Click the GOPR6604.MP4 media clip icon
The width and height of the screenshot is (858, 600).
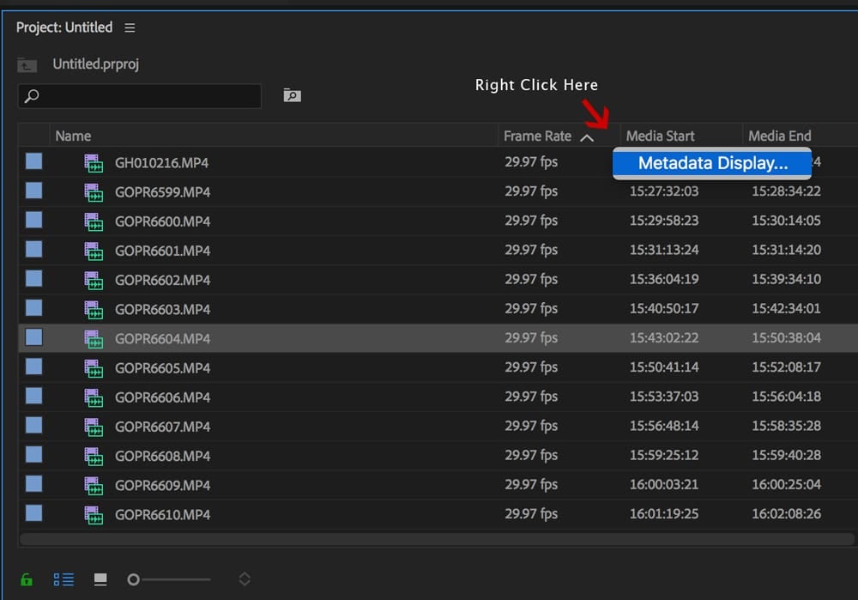(94, 338)
